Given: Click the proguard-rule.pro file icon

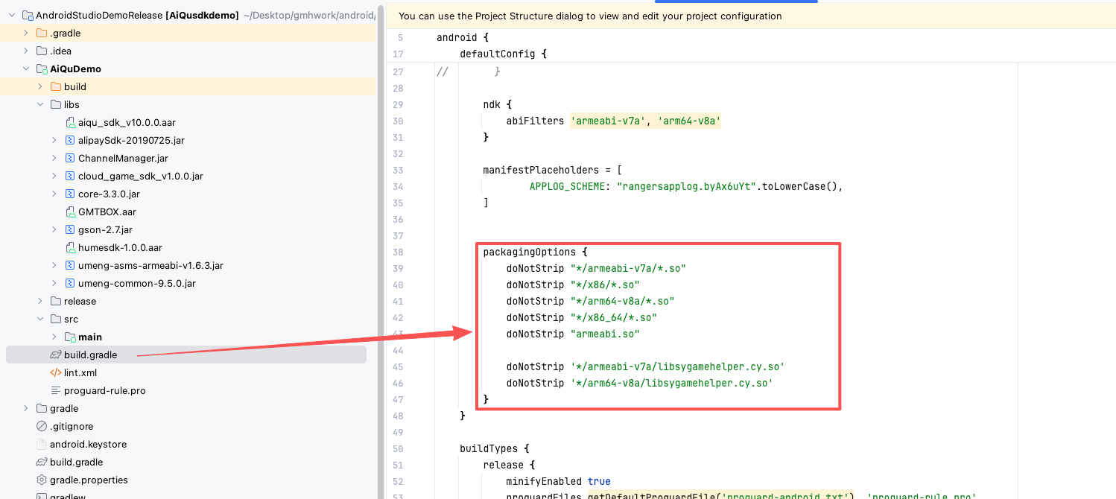Looking at the screenshot, I should [x=56, y=390].
